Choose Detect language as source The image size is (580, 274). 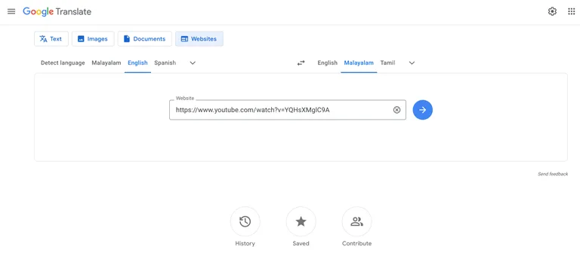pos(63,62)
